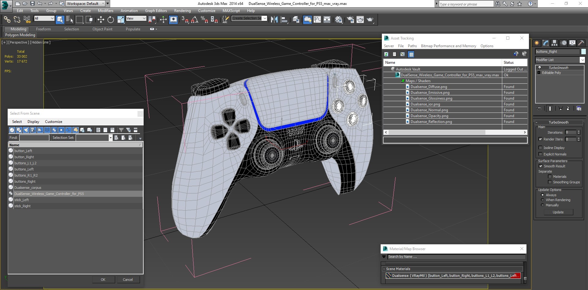Click the TurboSmooth Update button
Image resolution: width=588 pixels, height=290 pixels.
point(558,212)
